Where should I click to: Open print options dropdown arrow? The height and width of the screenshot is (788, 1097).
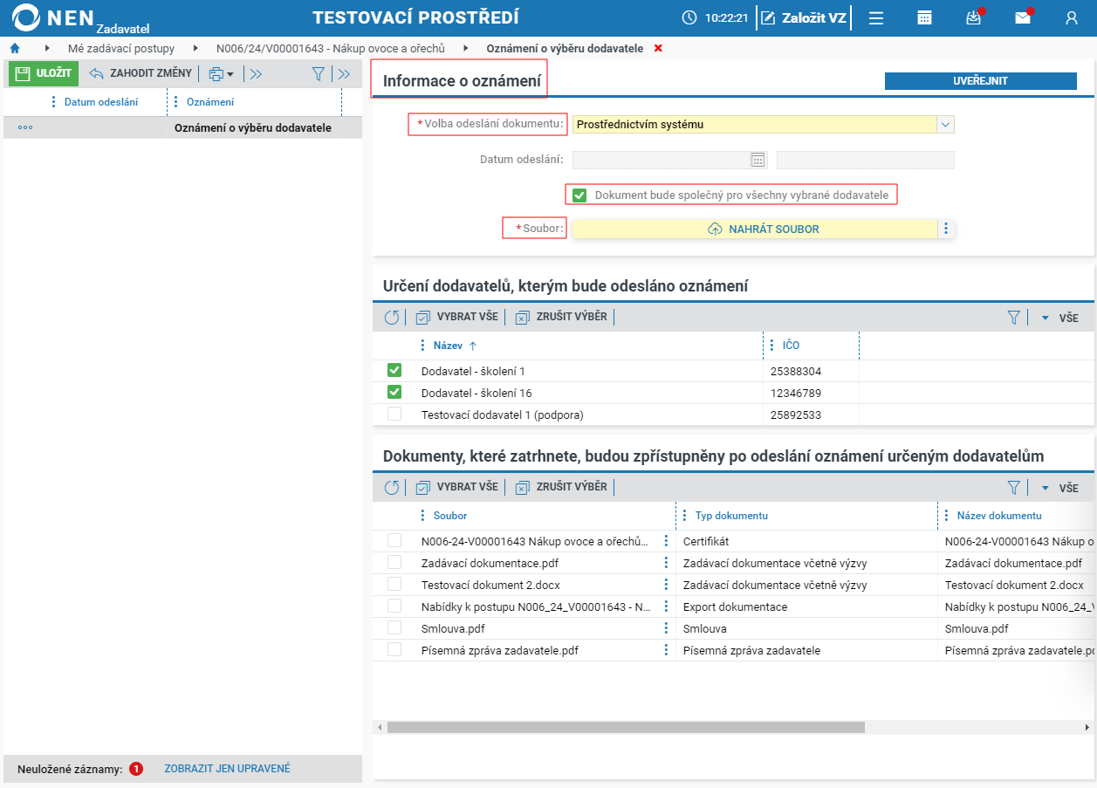pos(230,74)
